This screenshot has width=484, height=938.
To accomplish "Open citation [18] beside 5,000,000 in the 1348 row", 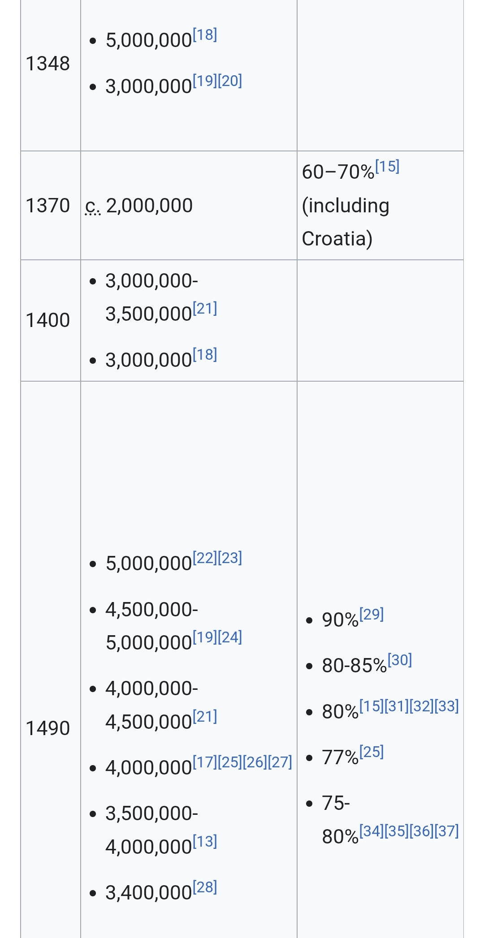I will click(x=205, y=35).
